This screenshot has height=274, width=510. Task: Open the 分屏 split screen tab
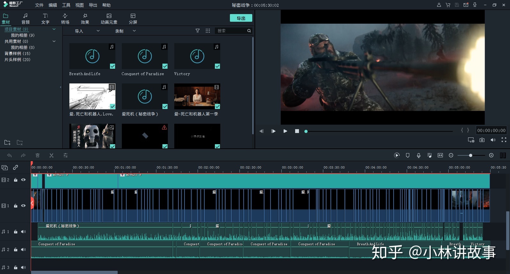[x=133, y=19]
